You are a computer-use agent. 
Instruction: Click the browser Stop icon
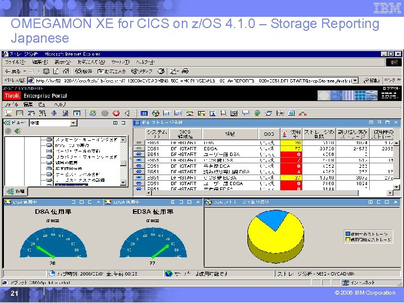[47, 71]
